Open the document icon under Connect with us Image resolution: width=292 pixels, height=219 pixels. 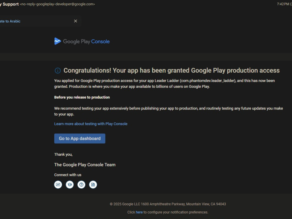pos(93,185)
